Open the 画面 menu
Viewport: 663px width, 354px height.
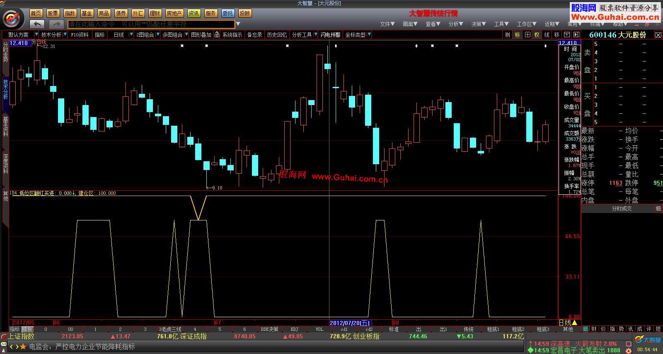410,24
